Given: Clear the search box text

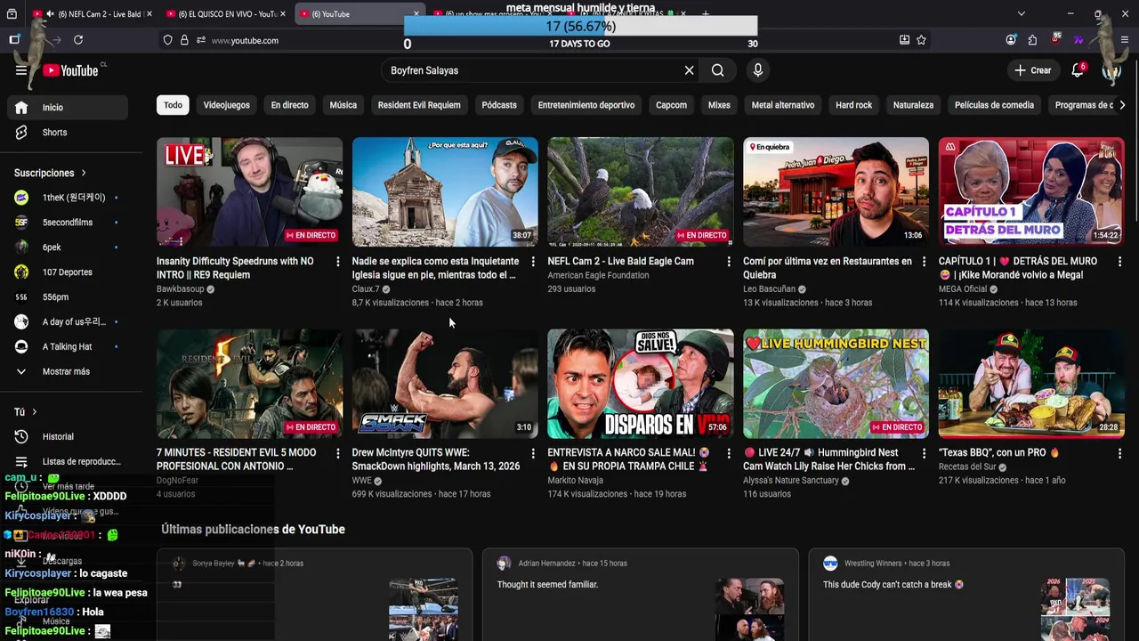Looking at the screenshot, I should point(689,70).
